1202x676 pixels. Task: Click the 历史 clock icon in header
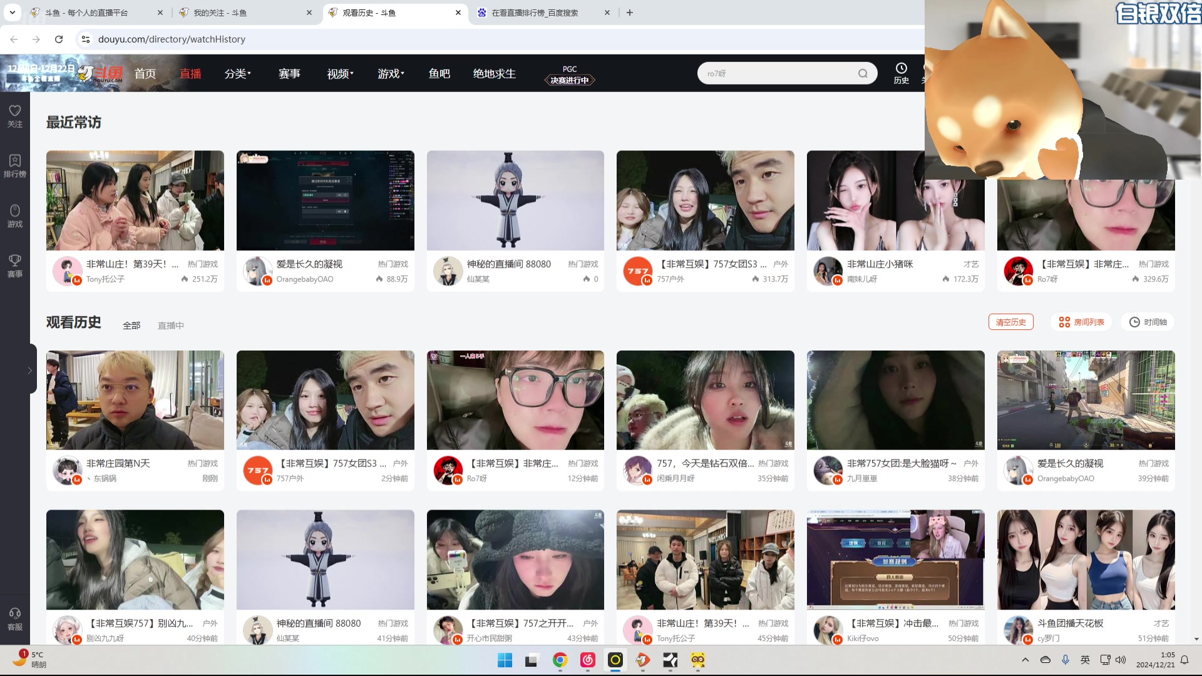coord(901,73)
